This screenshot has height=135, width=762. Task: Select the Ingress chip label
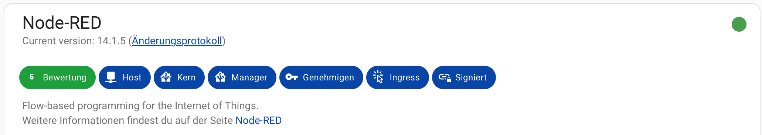coord(405,77)
